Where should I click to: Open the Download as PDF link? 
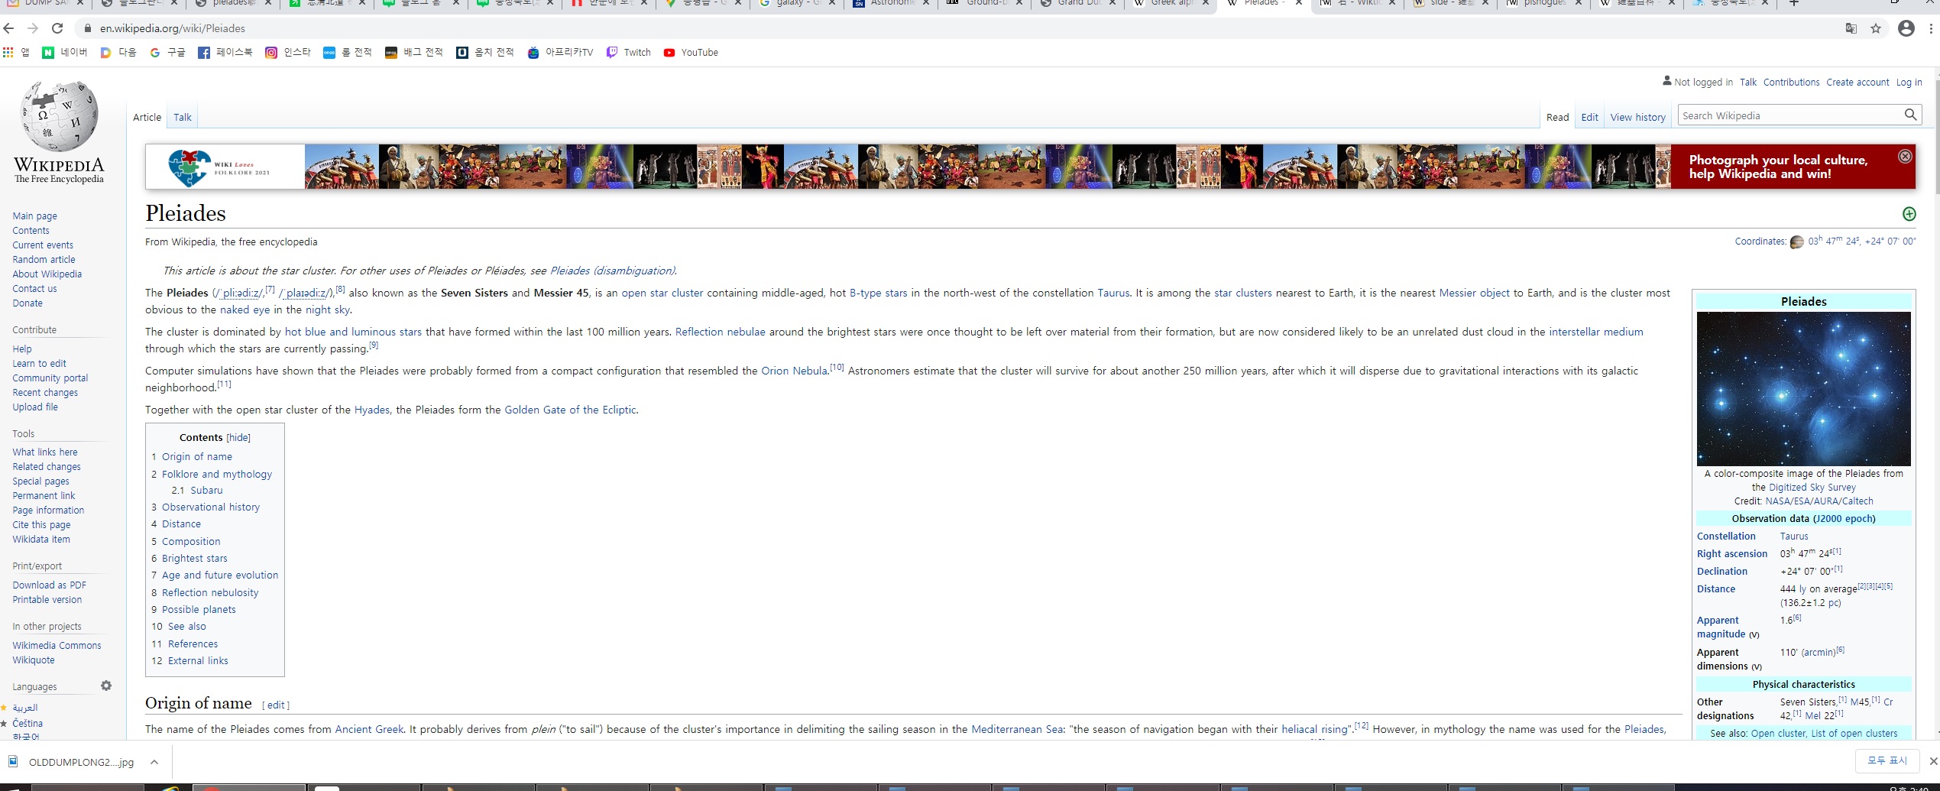(x=49, y=585)
